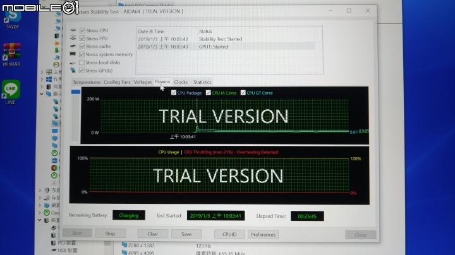The height and width of the screenshot is (255, 455).
Task: Click the Powers graph area
Action: [224, 116]
